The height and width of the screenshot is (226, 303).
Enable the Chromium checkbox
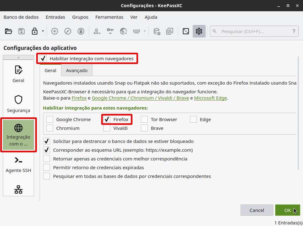49,128
